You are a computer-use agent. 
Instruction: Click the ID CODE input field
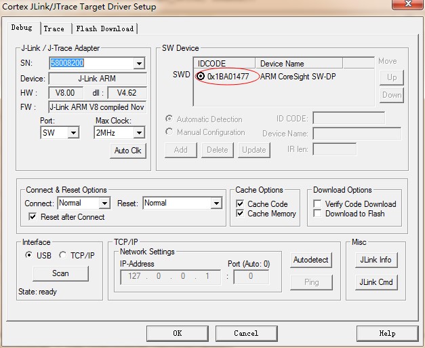click(349, 118)
